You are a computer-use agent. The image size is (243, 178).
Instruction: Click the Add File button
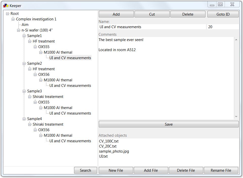click(151, 170)
